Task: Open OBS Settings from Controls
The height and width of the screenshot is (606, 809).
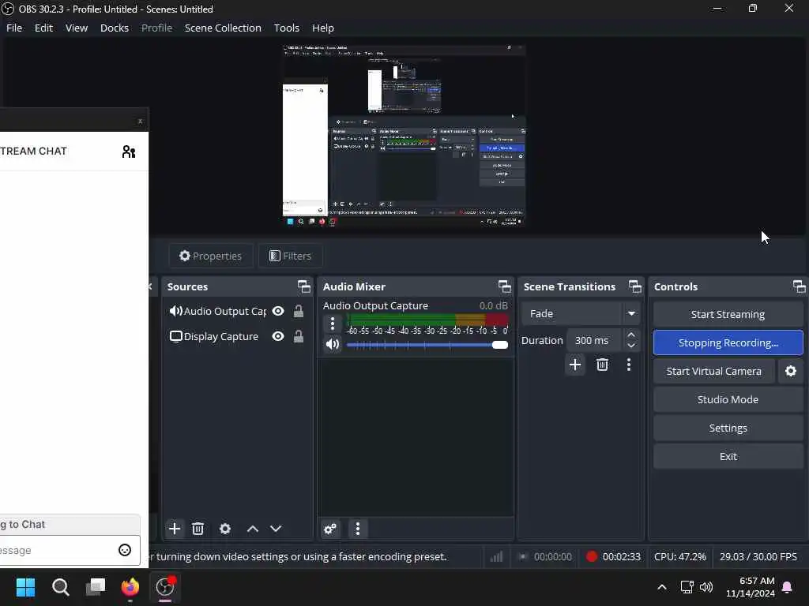Action: coord(728,428)
